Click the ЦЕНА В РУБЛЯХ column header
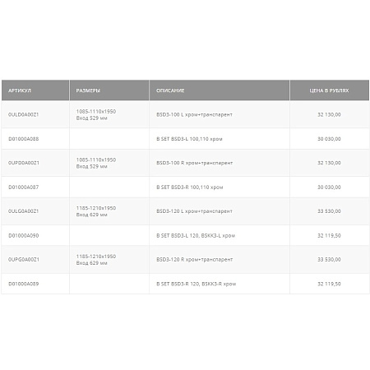This screenshot has height=370, width=370. click(329, 90)
